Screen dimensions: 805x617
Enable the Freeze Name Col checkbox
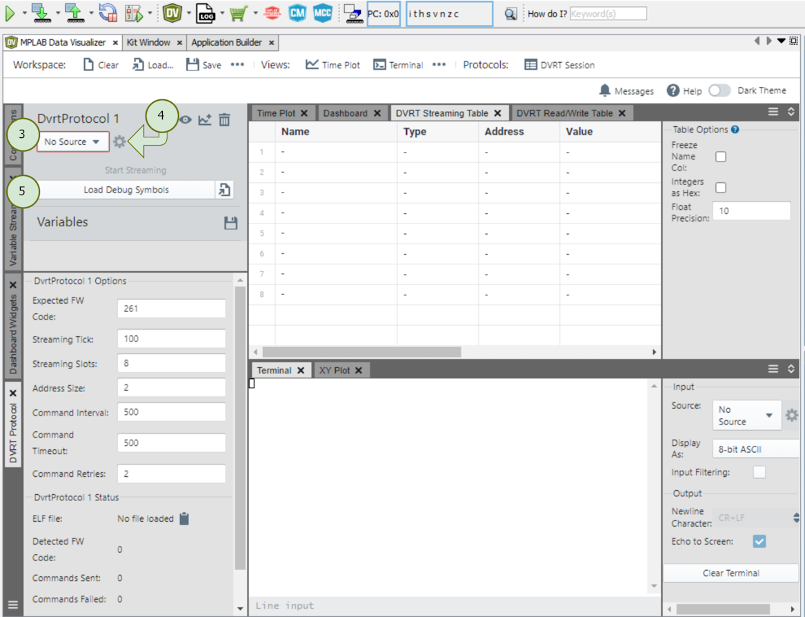coord(721,157)
